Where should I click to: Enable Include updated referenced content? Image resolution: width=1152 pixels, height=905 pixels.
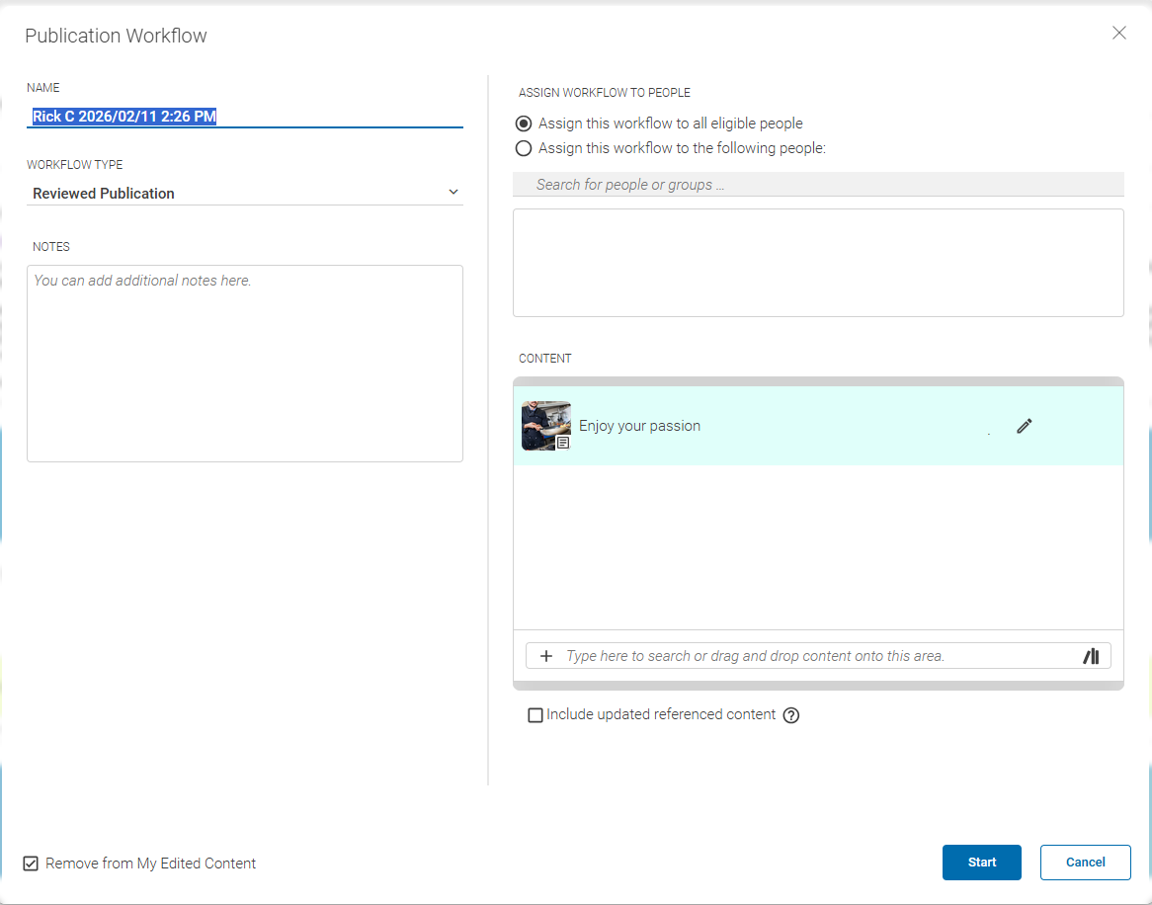pyautogui.click(x=535, y=714)
